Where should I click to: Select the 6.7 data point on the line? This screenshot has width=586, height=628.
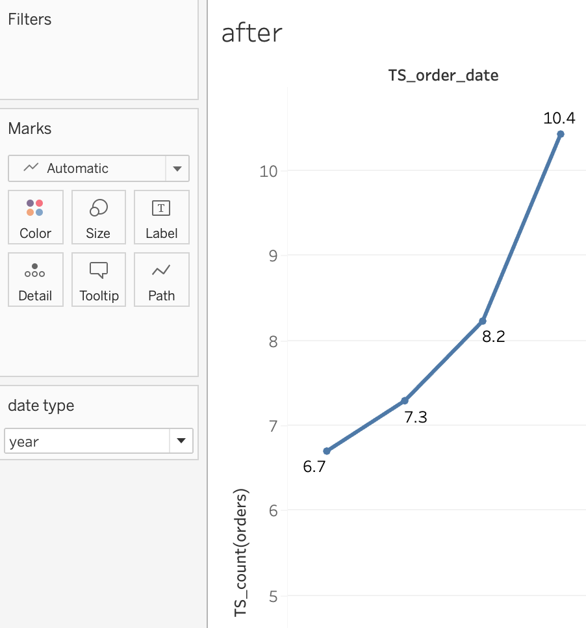(327, 451)
